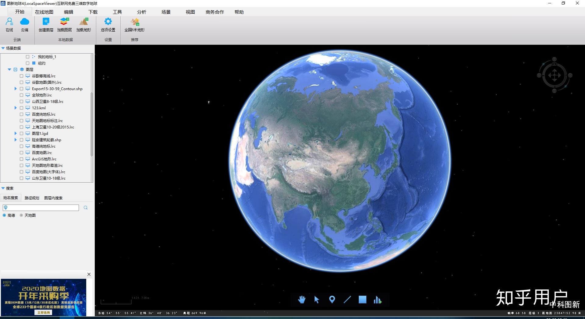Image resolution: width=585 pixels, height=319 pixels.
Task: Enable the 谷歌等高线.lrc layer checkbox
Action: (21, 76)
